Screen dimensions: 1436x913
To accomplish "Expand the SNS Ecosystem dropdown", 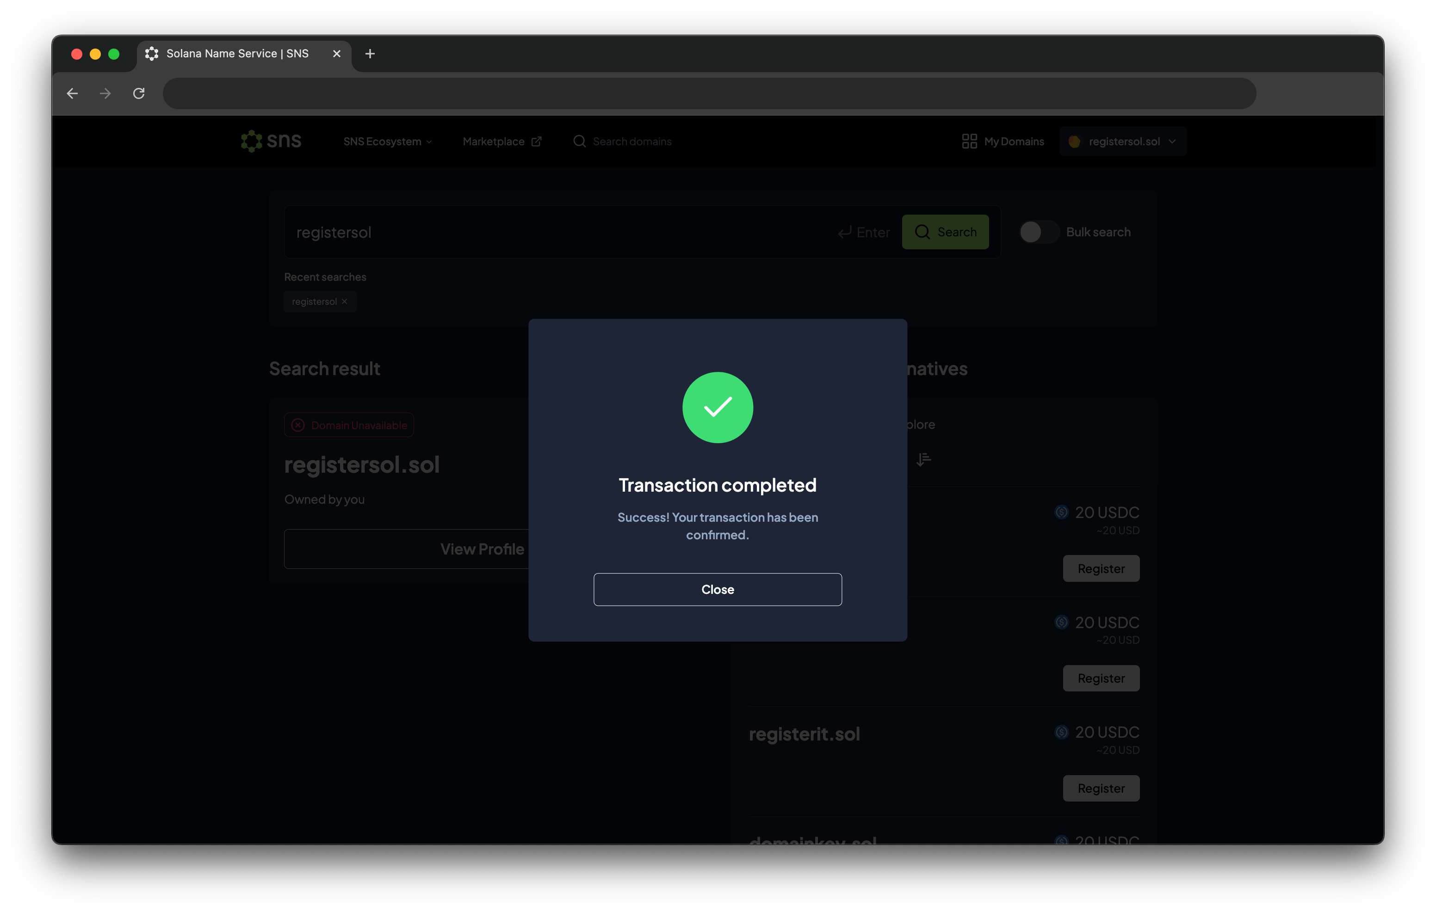I will click(388, 142).
